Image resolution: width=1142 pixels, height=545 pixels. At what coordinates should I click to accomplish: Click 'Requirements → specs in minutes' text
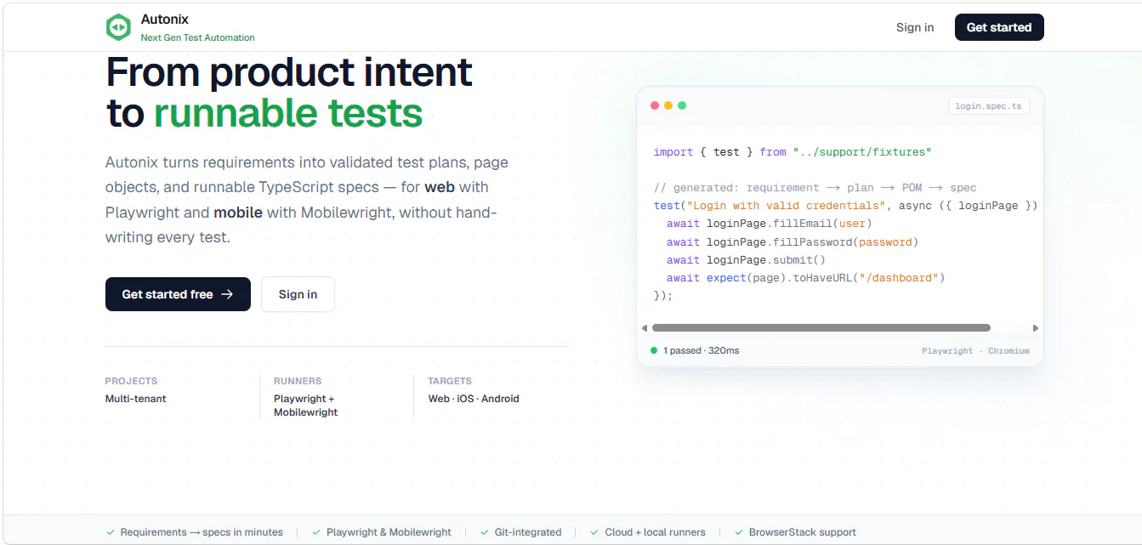[x=202, y=532]
